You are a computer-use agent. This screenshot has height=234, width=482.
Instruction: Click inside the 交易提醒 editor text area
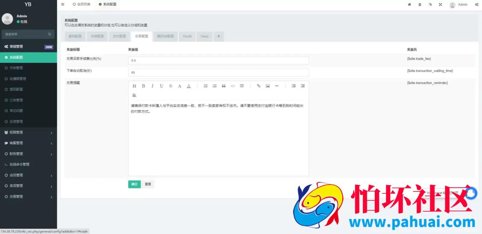[x=218, y=138]
